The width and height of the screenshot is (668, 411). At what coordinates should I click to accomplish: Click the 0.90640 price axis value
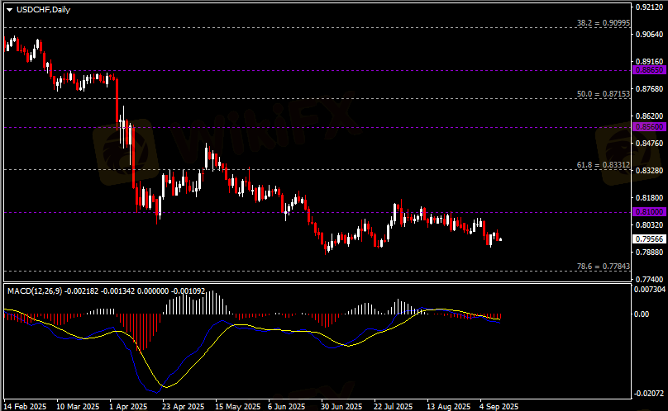[x=650, y=35]
